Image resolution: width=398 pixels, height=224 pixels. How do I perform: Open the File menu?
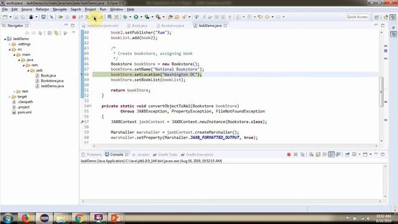click(5, 9)
